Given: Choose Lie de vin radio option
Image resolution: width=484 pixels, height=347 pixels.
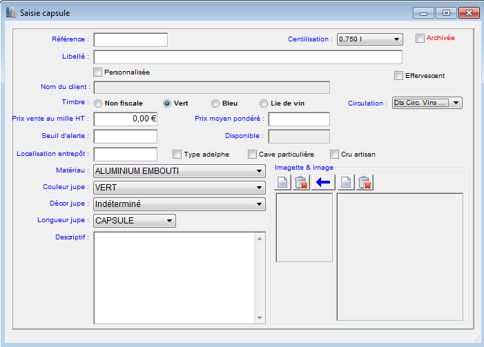Looking at the screenshot, I should tap(264, 103).
